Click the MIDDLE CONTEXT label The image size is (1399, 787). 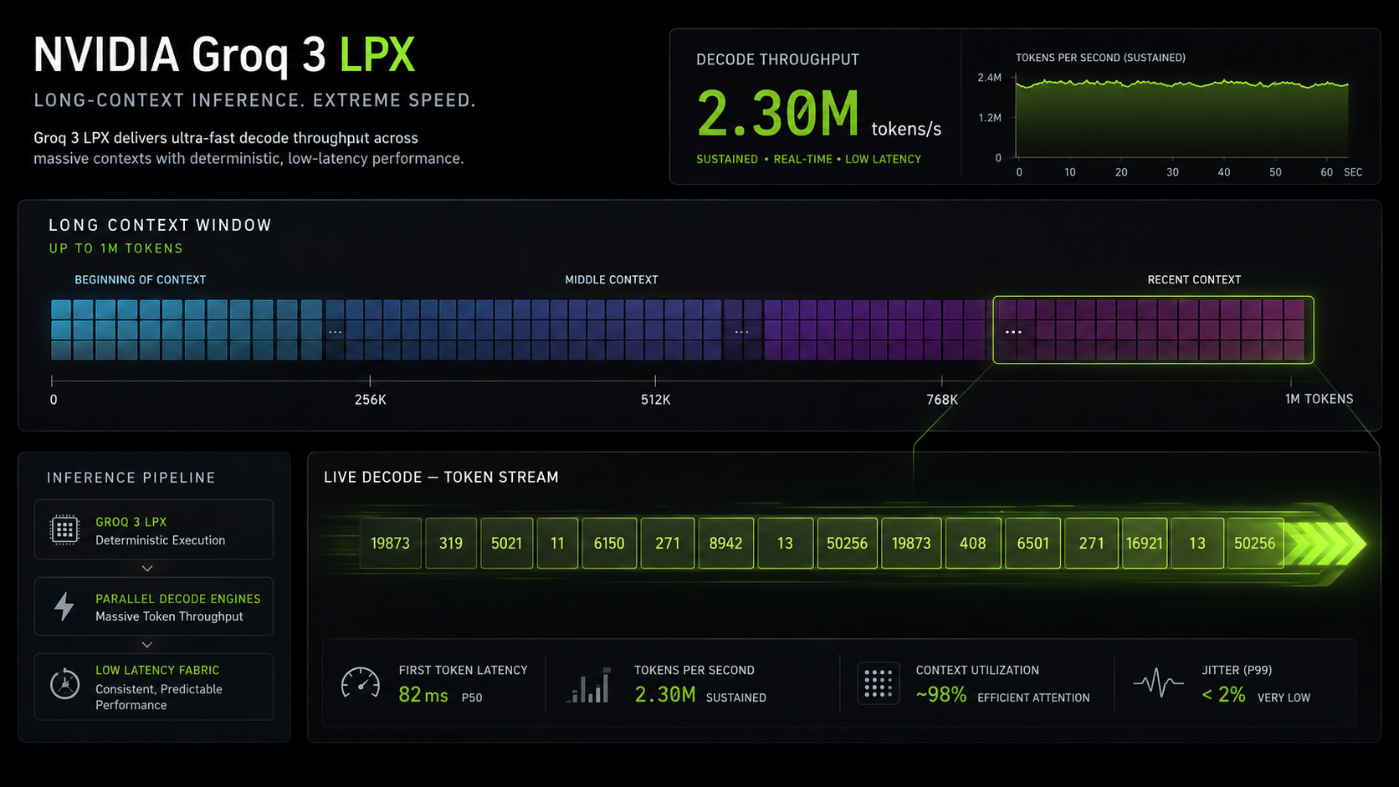click(x=612, y=279)
